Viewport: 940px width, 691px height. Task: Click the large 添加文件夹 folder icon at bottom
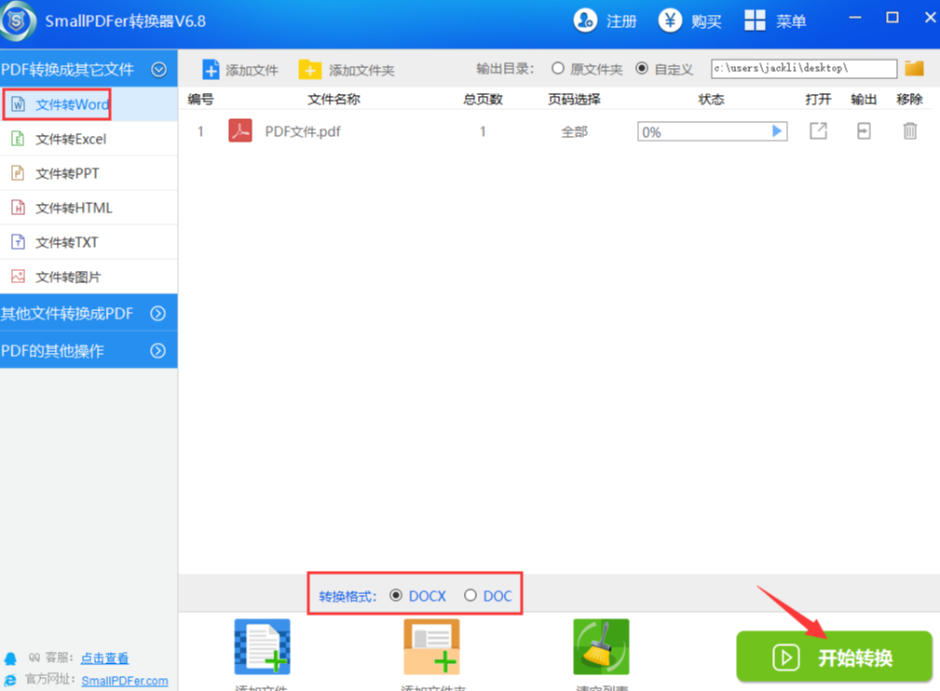point(431,647)
